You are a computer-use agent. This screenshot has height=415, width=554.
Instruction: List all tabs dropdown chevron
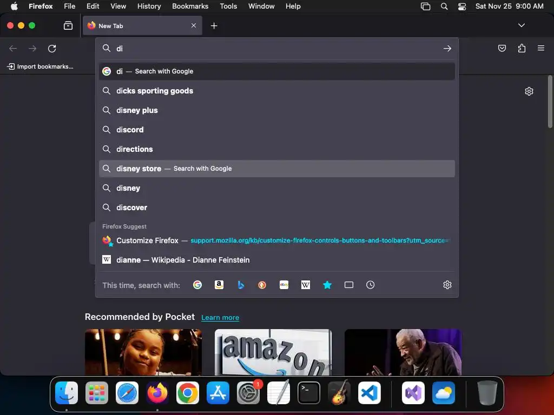(x=521, y=25)
